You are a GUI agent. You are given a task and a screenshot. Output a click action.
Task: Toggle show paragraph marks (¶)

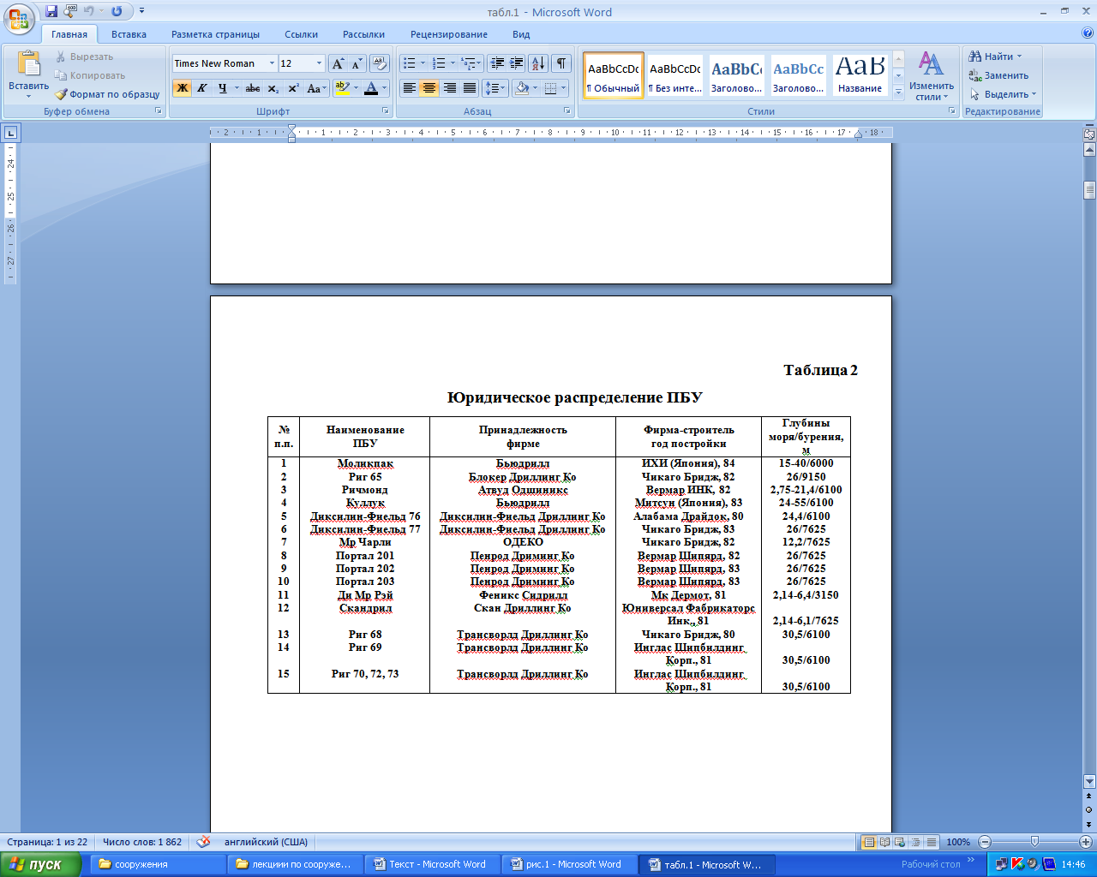tap(561, 63)
